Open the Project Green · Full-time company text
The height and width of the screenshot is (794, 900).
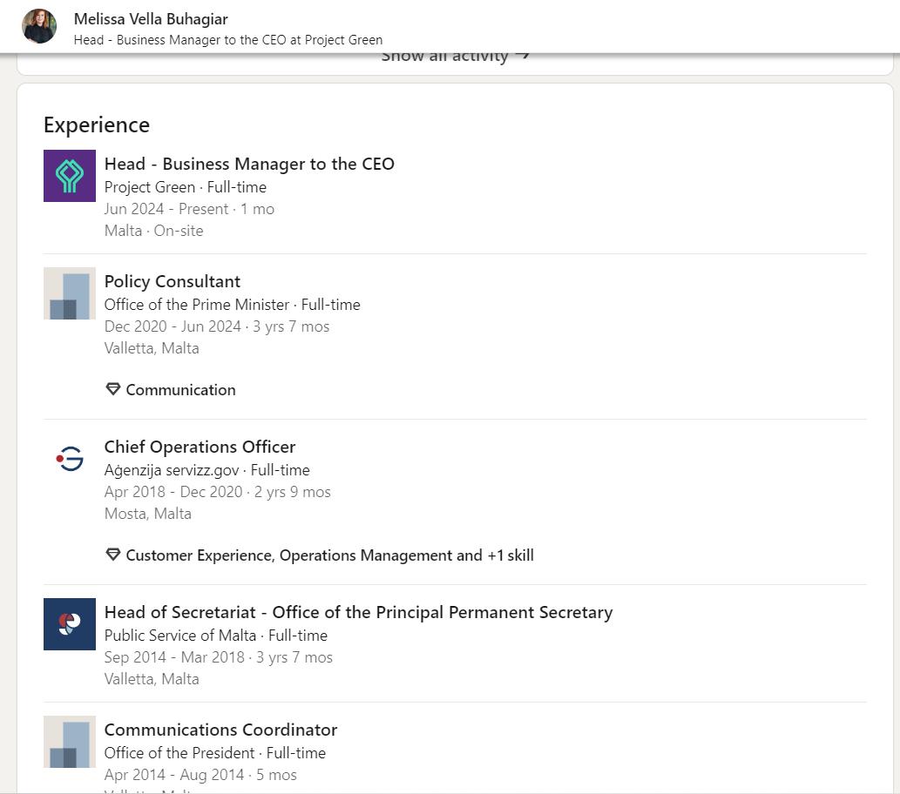[x=186, y=187]
